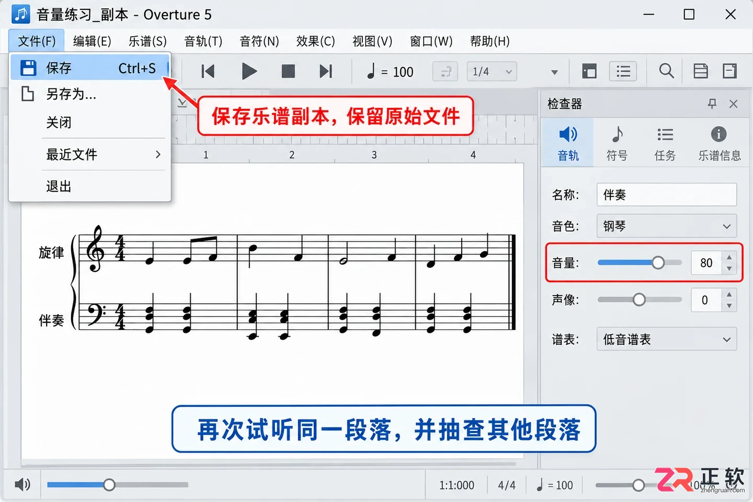Image resolution: width=753 pixels, height=502 pixels.
Task: Click the single page layout icon
Action: (x=730, y=71)
